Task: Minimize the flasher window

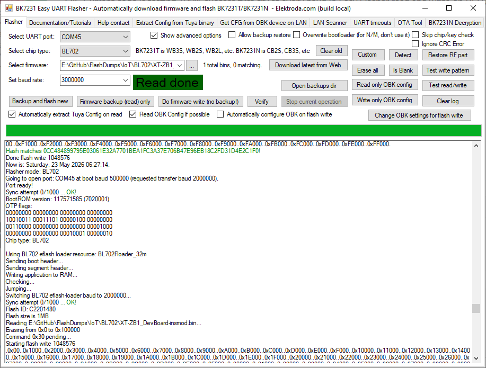Action: tap(425, 8)
